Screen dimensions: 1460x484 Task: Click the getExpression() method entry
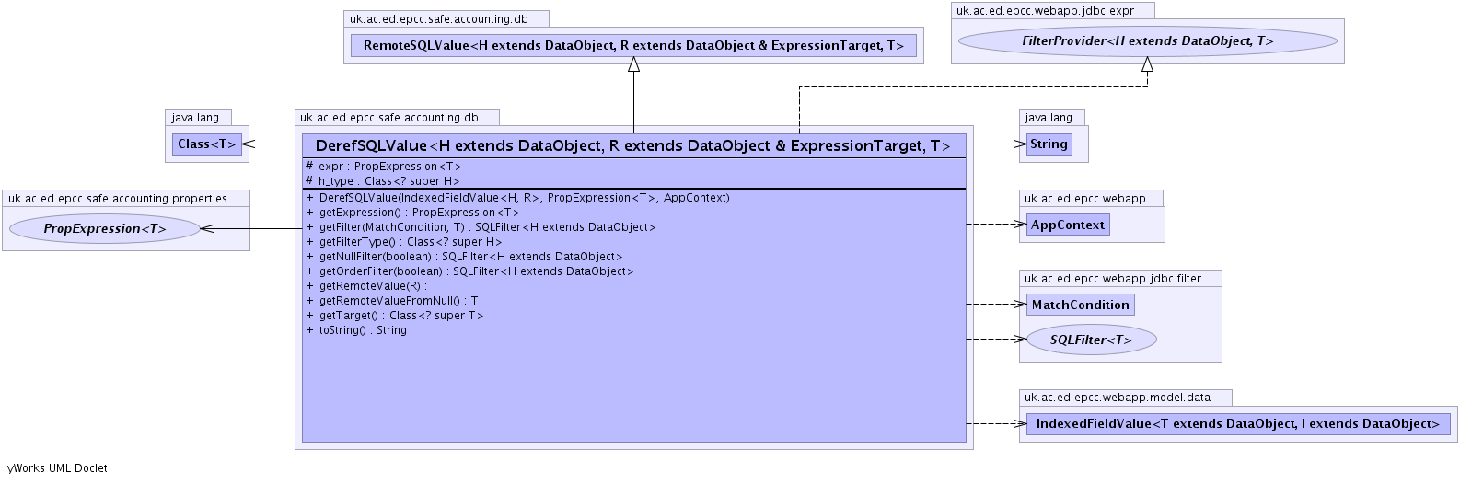[419, 213]
